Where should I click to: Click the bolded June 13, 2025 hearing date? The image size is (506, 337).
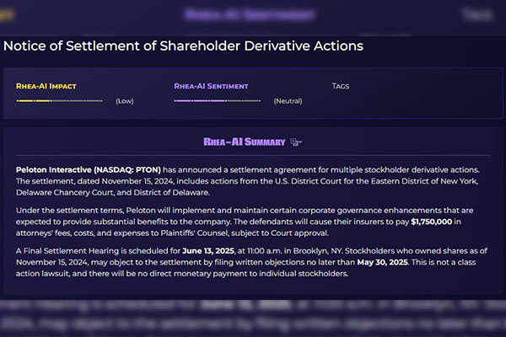(208, 251)
